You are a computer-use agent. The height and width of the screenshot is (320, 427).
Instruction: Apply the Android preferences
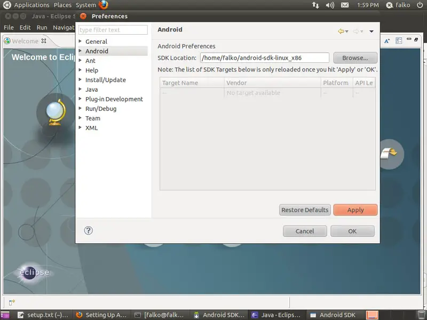(x=355, y=210)
